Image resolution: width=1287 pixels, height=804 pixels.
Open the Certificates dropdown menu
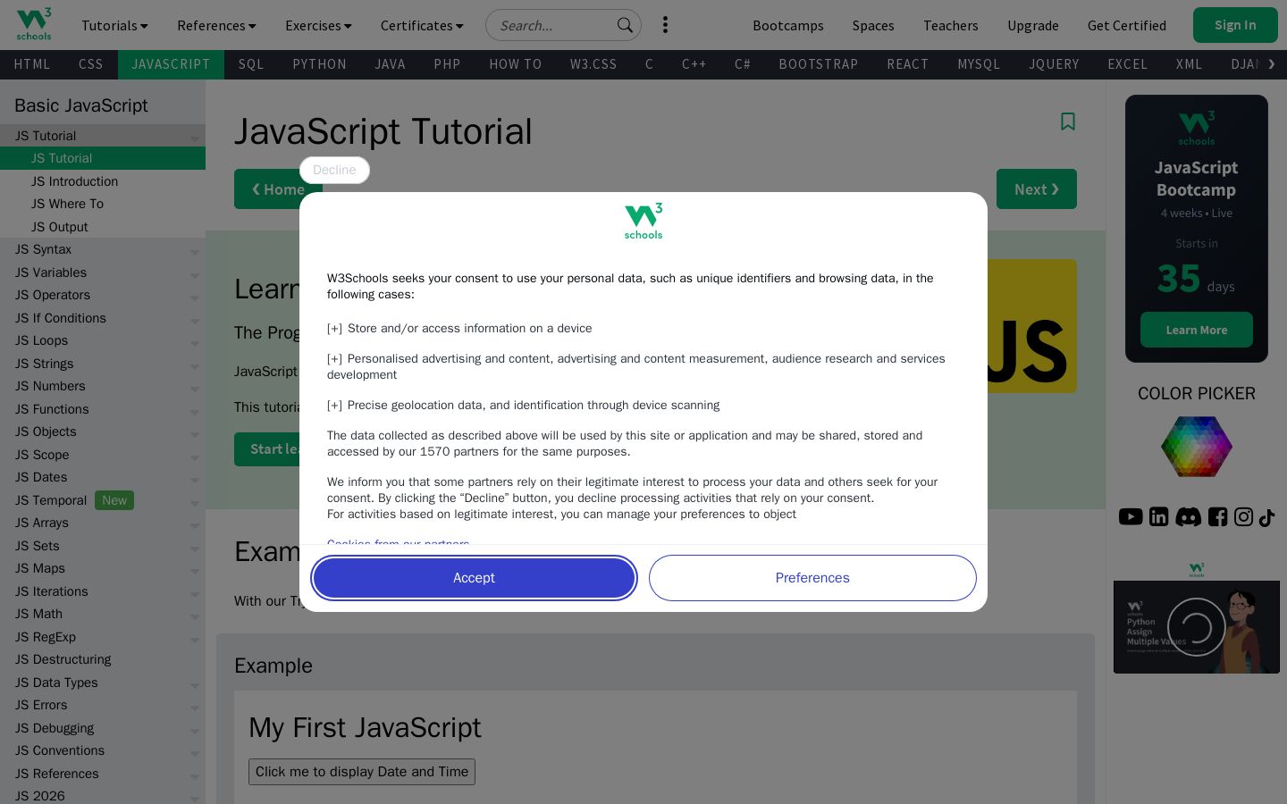pyautogui.click(x=422, y=25)
